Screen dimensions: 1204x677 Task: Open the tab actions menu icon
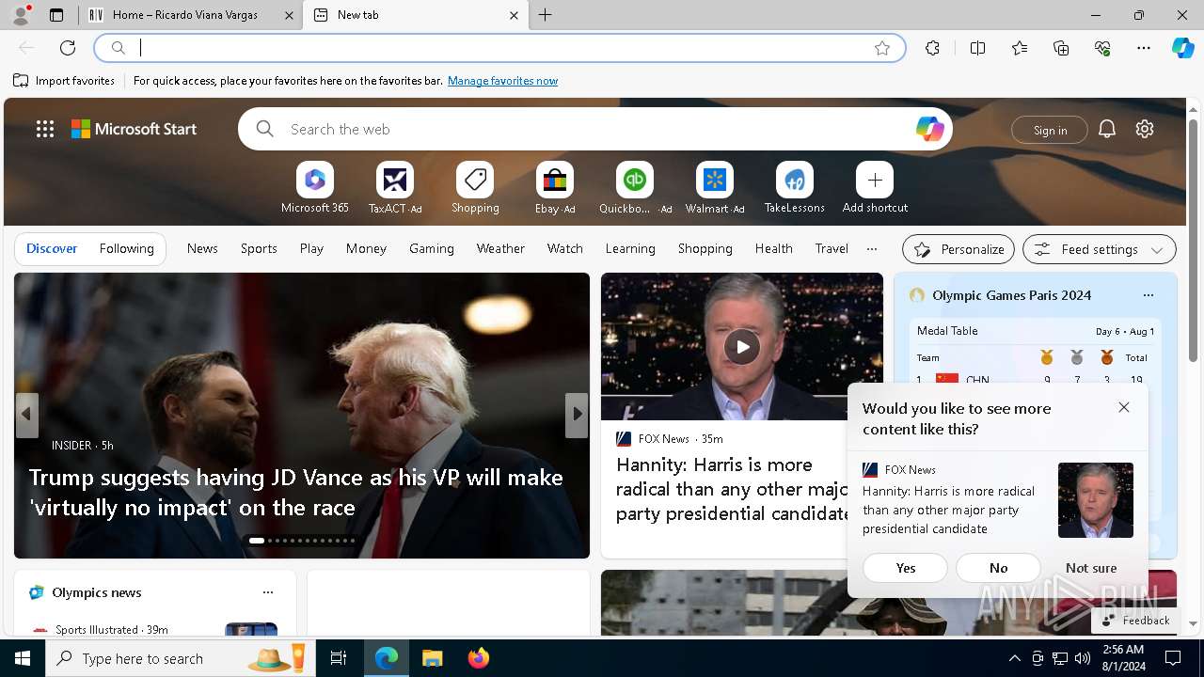point(56,15)
